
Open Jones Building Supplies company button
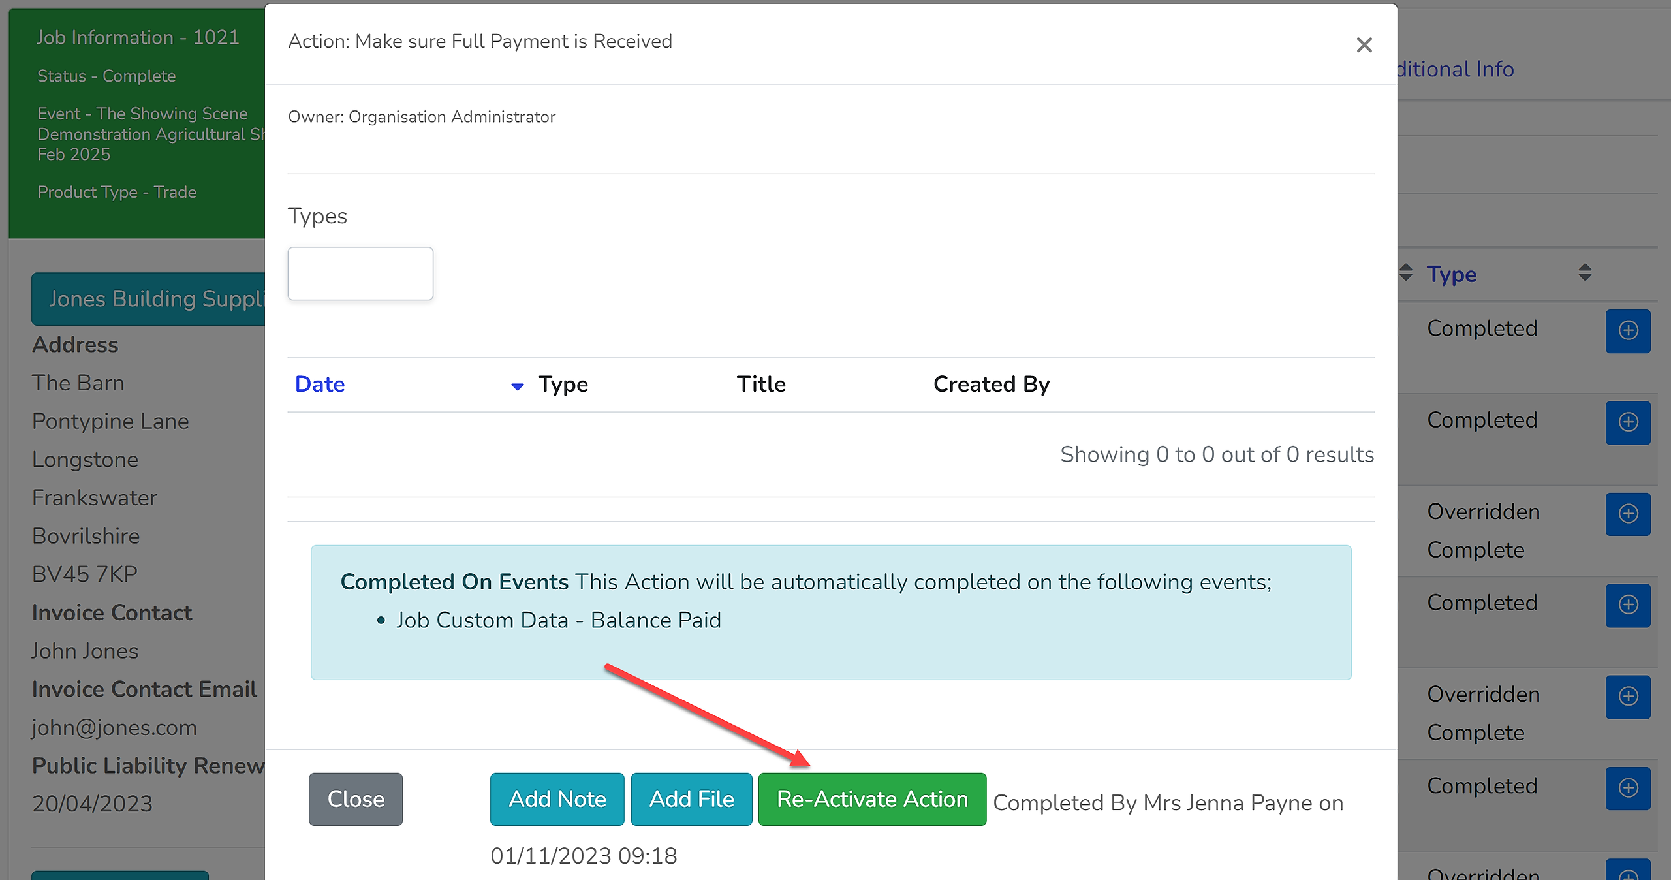coord(149,299)
